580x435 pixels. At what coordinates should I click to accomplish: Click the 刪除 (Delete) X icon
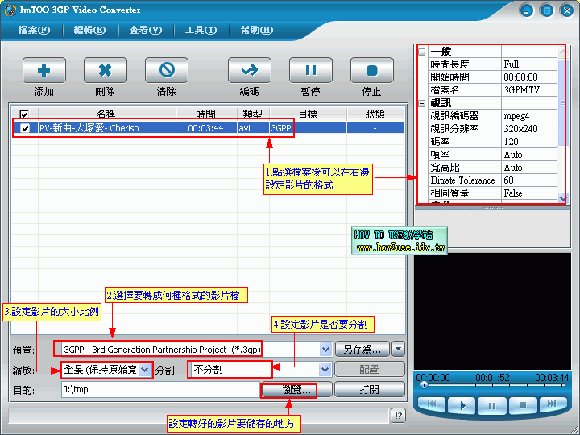106,70
